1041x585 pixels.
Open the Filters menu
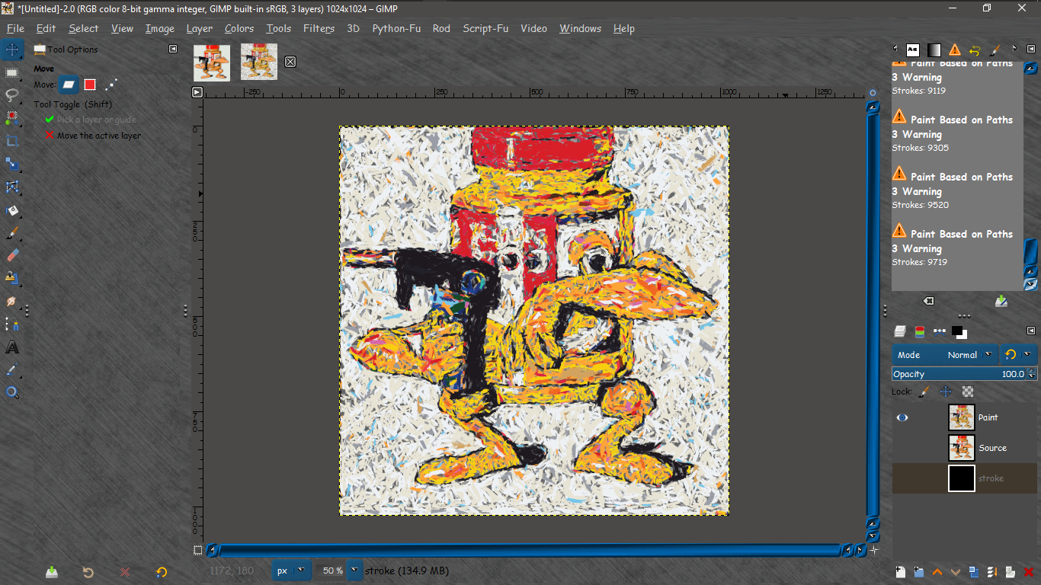coord(319,28)
